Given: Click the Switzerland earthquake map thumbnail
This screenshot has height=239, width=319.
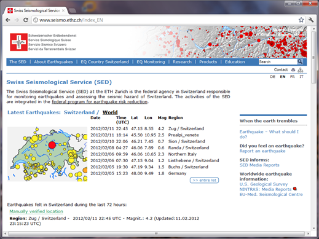Looking at the screenshot, I should click(47, 154).
